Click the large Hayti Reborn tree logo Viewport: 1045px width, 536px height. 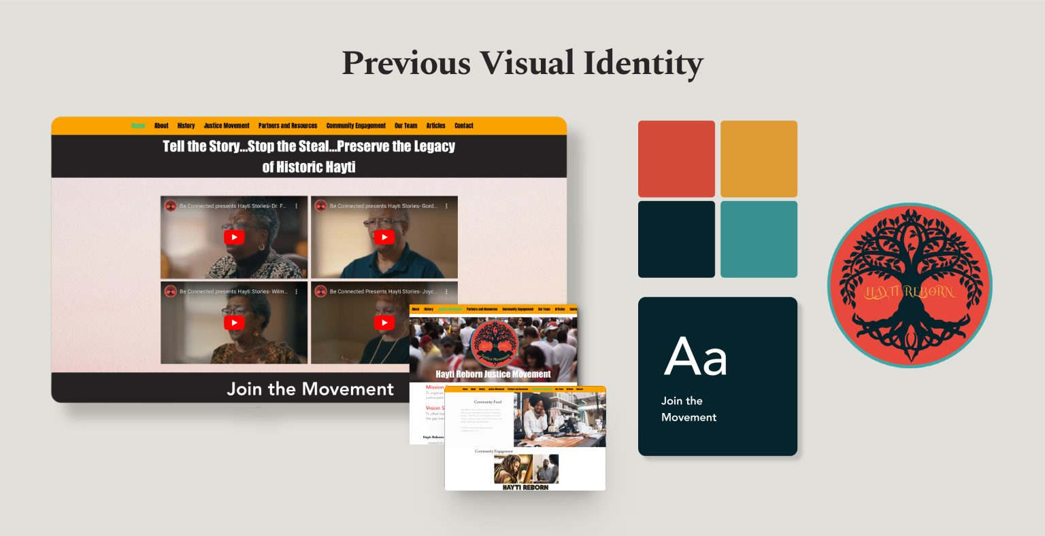pyautogui.click(x=910, y=285)
